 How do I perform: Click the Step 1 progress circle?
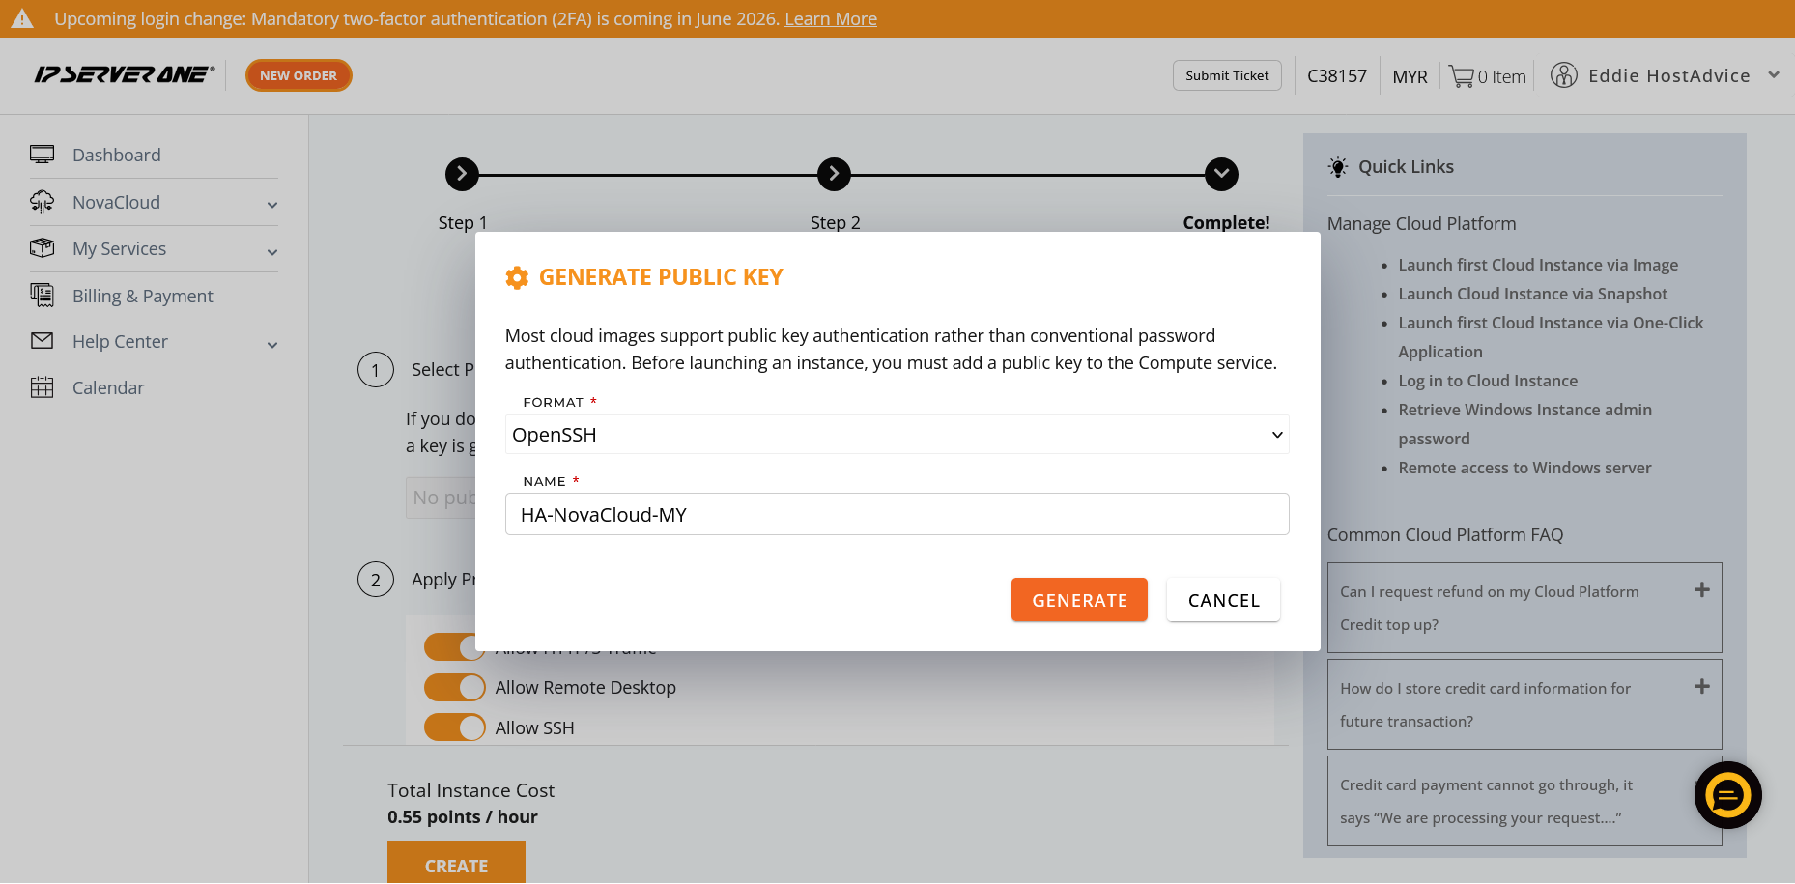click(462, 174)
